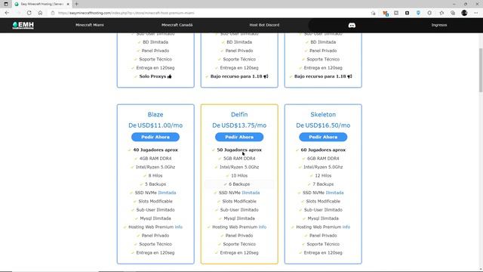Click the lock icon in the address bar
483x272 pixels.
[53, 13]
